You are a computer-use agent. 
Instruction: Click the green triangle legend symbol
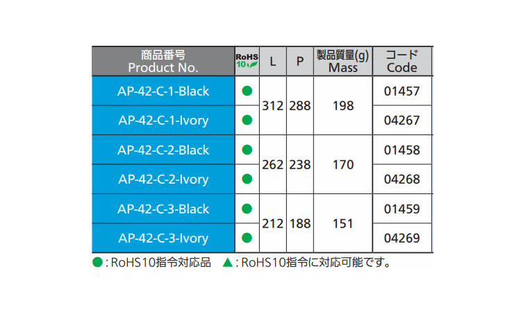[227, 263]
